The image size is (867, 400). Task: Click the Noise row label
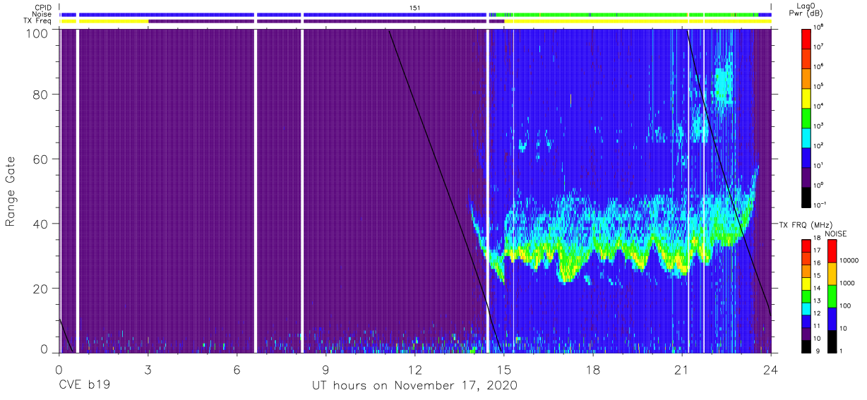click(x=42, y=14)
